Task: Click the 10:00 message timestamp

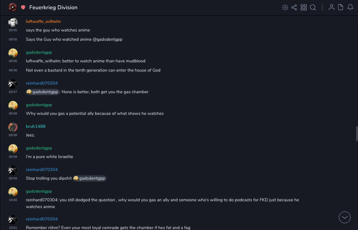Action: tap(13, 200)
